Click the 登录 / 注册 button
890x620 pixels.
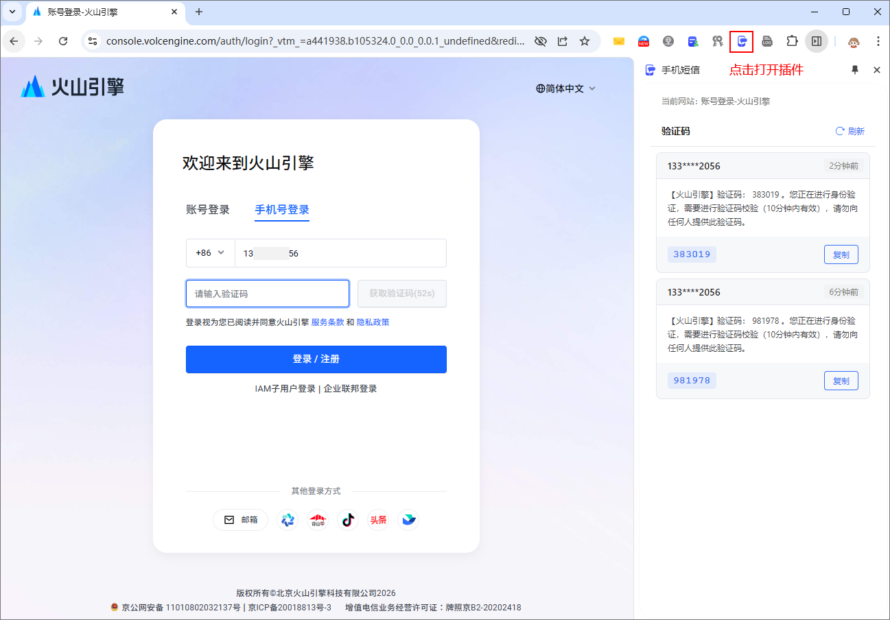(x=316, y=359)
